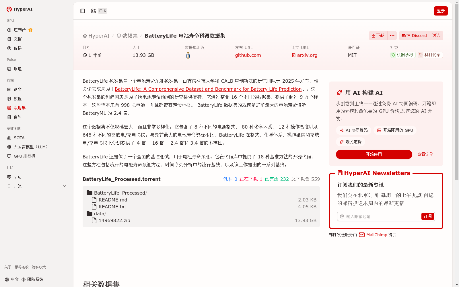The image size is (459, 287).
Task: Open the BatteryLife paper title hyperlink
Action: [x=208, y=89]
